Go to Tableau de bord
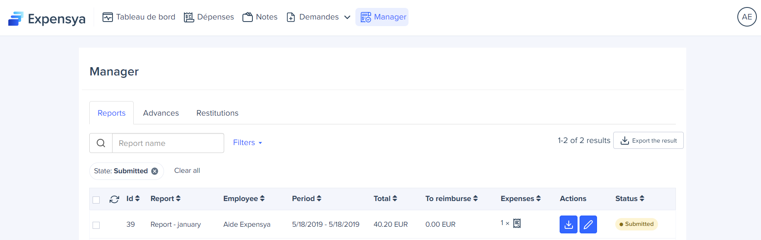 [x=139, y=17]
